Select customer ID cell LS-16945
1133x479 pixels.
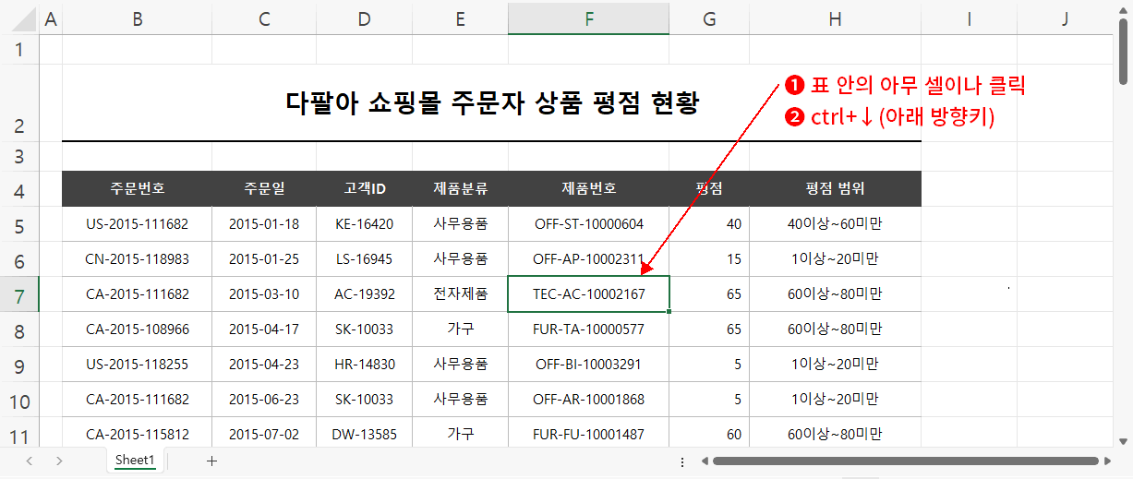364,259
